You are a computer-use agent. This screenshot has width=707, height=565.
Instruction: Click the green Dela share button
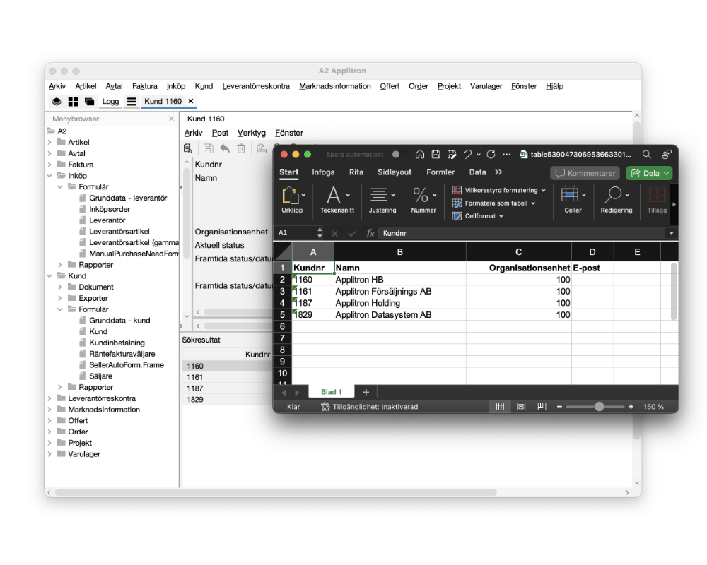click(x=649, y=173)
